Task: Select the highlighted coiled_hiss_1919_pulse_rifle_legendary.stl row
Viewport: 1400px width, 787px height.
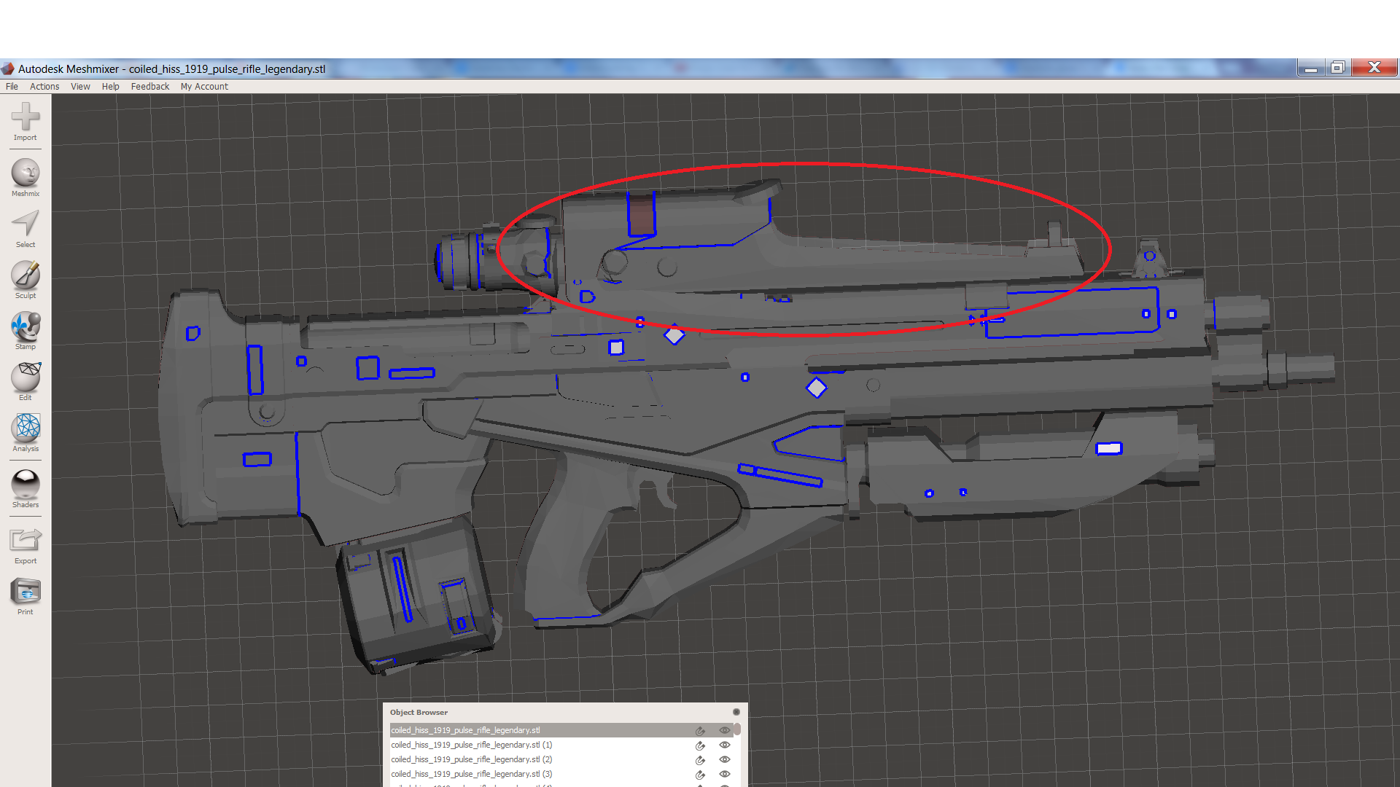Action: (x=561, y=730)
